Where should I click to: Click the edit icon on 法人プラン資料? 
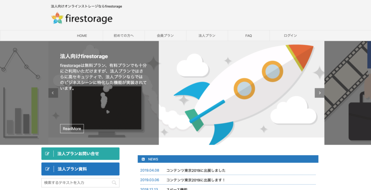(47, 169)
